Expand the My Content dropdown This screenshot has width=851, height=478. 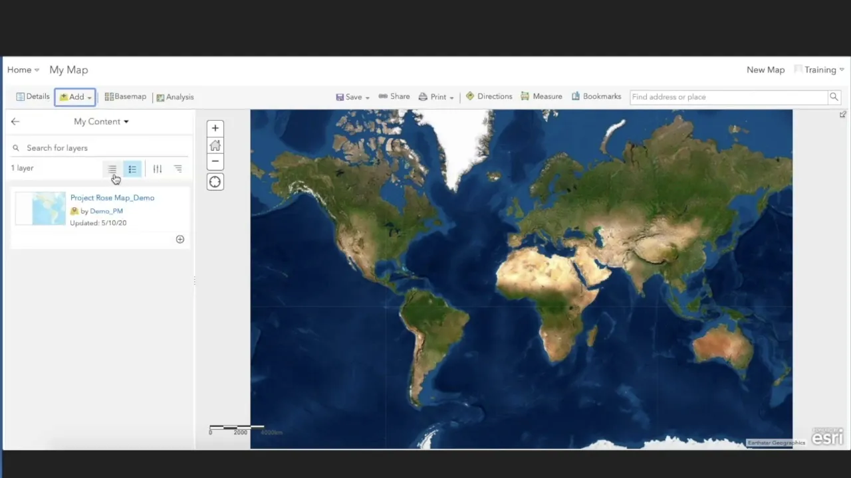coord(101,121)
